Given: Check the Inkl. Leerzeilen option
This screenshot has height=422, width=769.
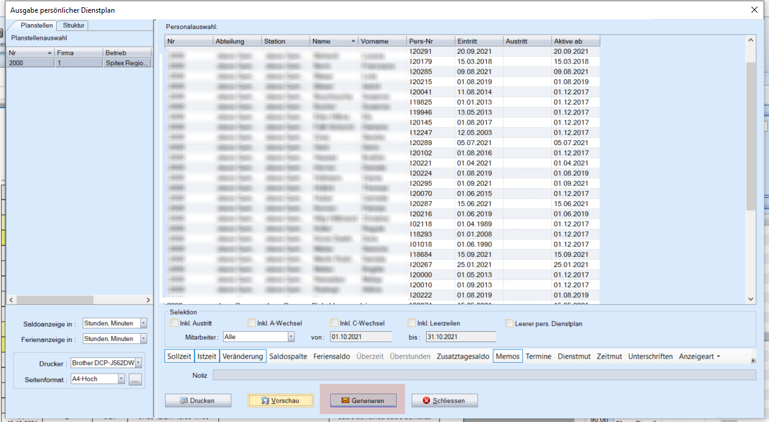Looking at the screenshot, I should 412,323.
